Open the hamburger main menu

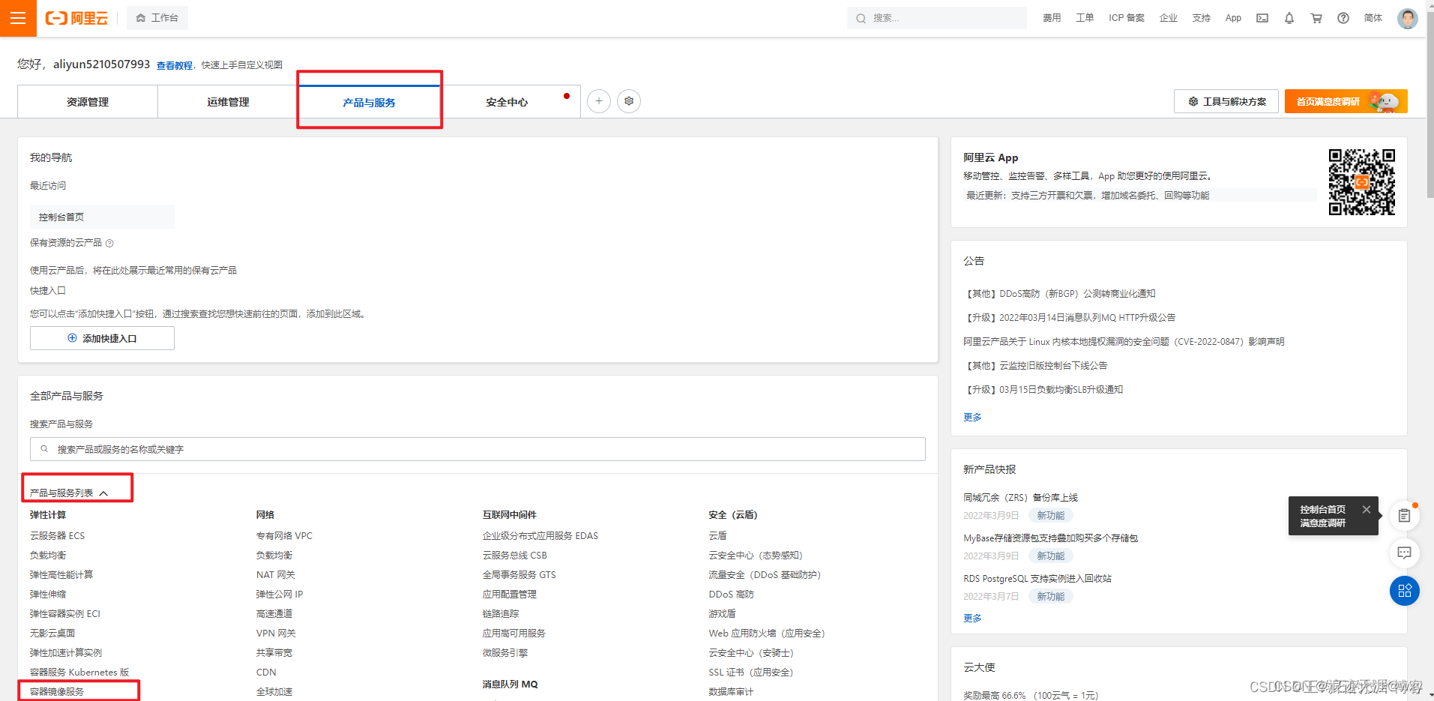(18, 18)
